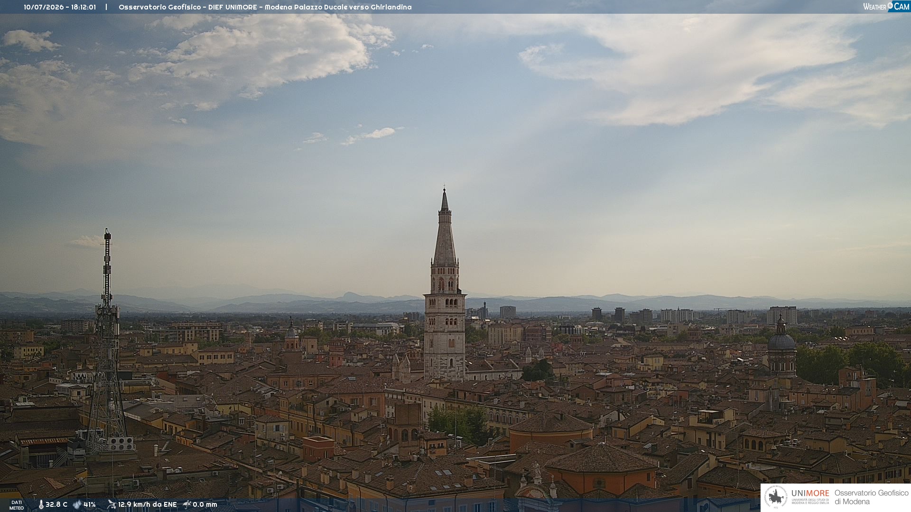Viewport: 911px width, 512px height.
Task: Click the umbrella rainfall icon
Action: pos(187,504)
